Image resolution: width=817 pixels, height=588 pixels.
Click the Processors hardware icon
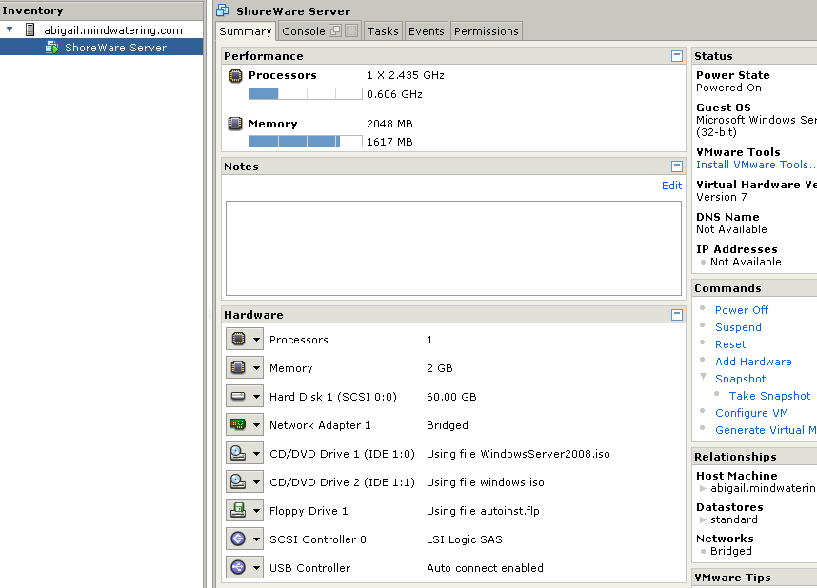238,340
